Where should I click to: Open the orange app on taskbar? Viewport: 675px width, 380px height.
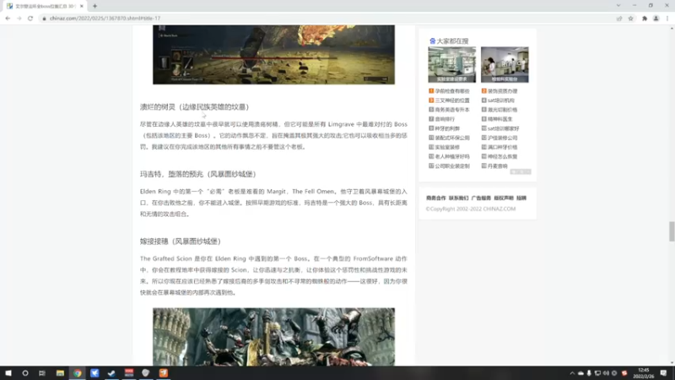pyautogui.click(x=163, y=373)
